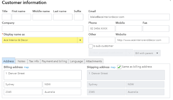
Task: Click into the Email field
Action: coord(129,17)
